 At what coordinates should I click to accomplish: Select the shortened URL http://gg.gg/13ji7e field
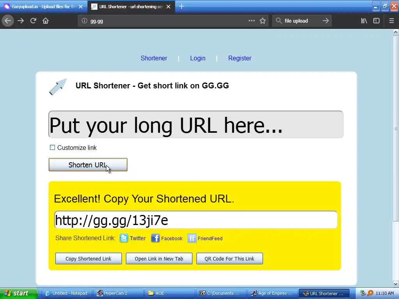tap(196, 220)
